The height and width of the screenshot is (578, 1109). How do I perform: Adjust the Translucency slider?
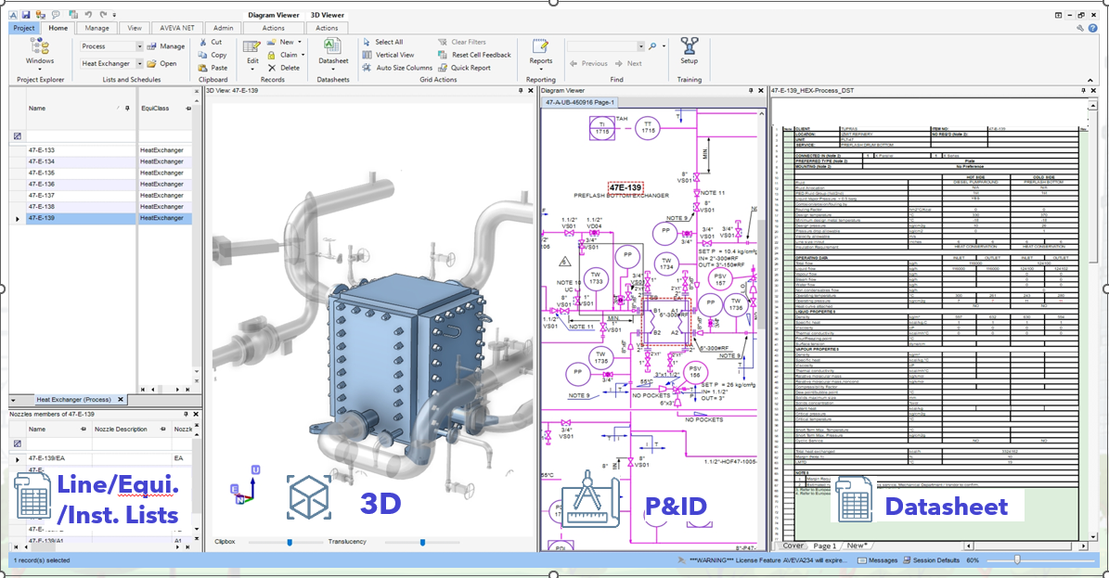click(422, 542)
